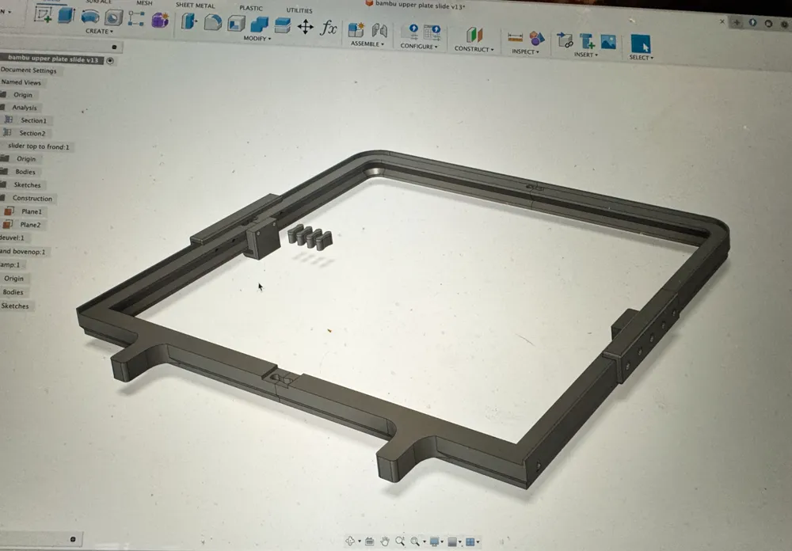Click the Create Sketch icon
792x551 pixels.
click(43, 14)
